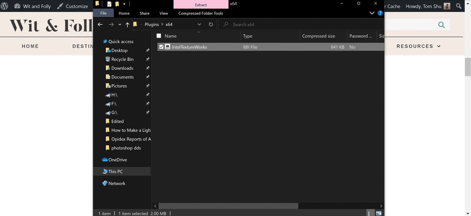Click Extract under Compressed Folder Tools
The image size is (471, 216).
(x=201, y=5)
